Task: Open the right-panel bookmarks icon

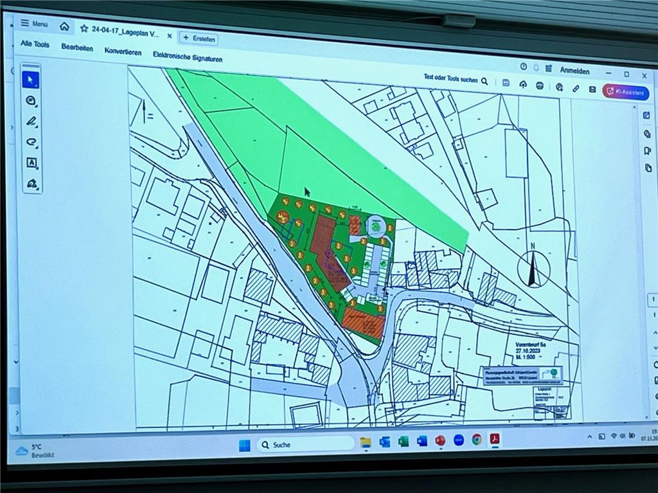Action: (x=648, y=151)
